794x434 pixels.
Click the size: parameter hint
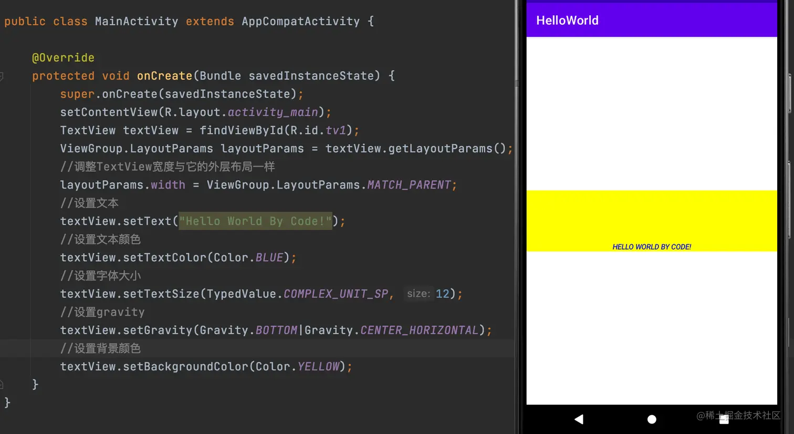tap(419, 294)
